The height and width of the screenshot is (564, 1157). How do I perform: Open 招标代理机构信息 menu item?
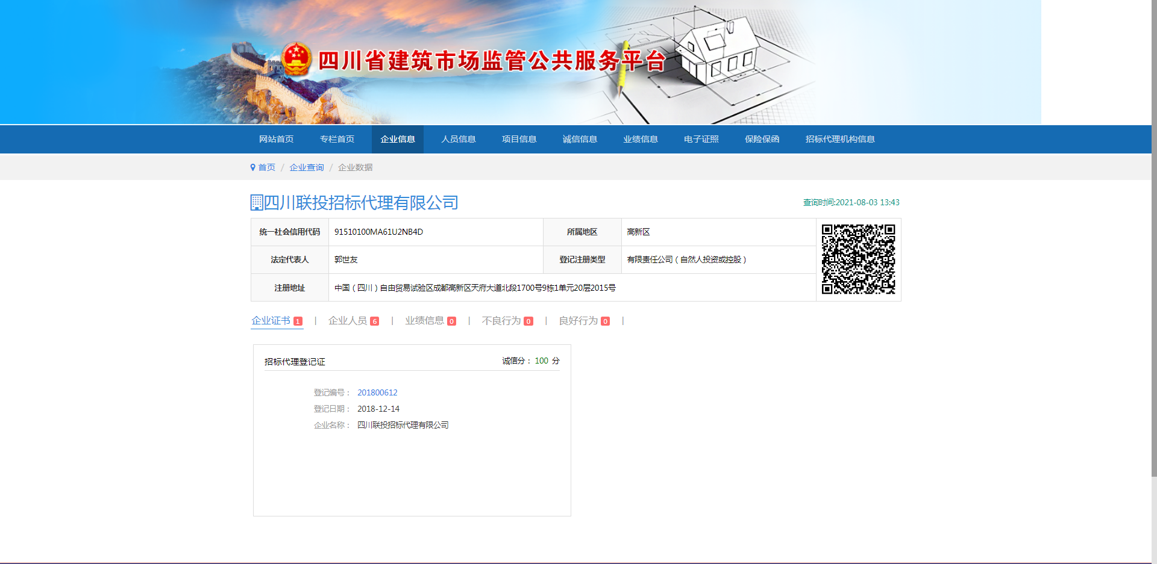click(840, 139)
